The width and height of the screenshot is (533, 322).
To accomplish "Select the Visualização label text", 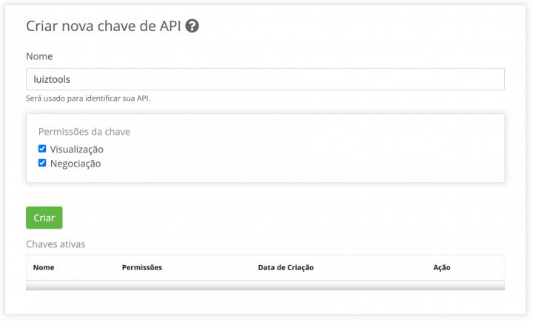I will 76,150.
